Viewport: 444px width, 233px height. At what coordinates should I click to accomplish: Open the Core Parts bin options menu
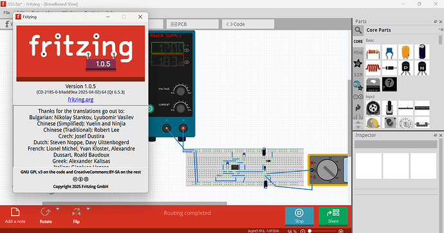441,30
